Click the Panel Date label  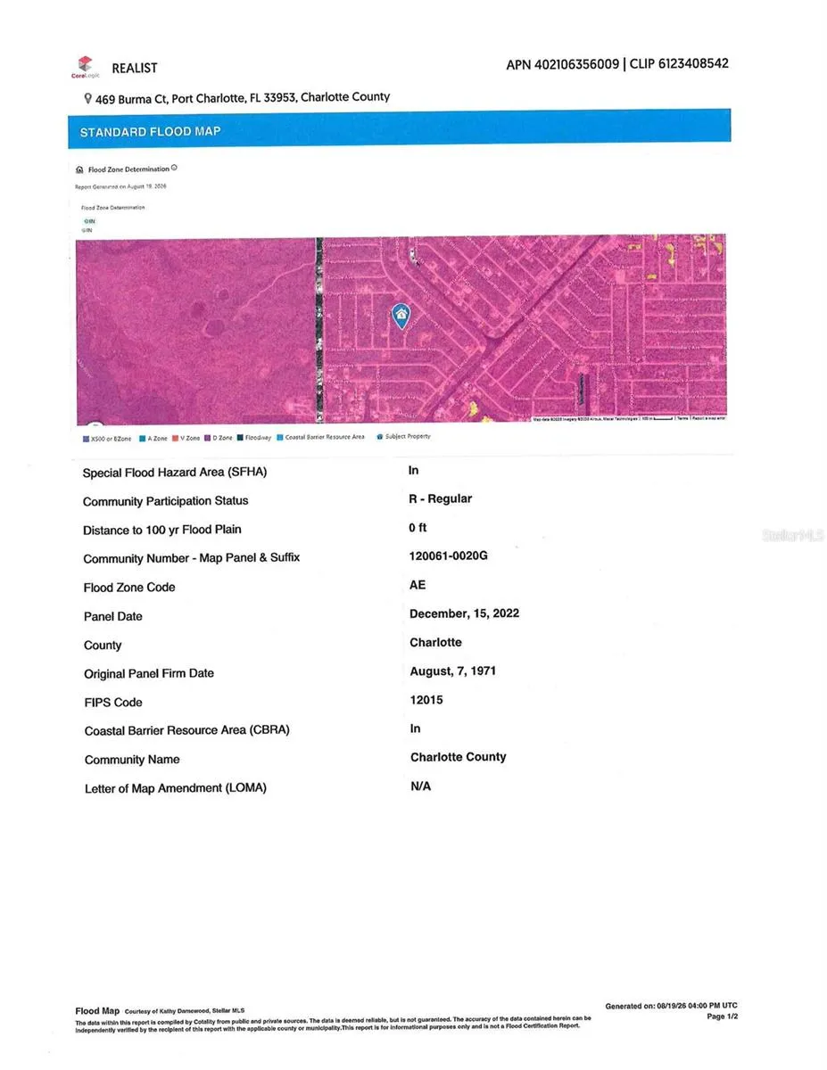click(113, 616)
